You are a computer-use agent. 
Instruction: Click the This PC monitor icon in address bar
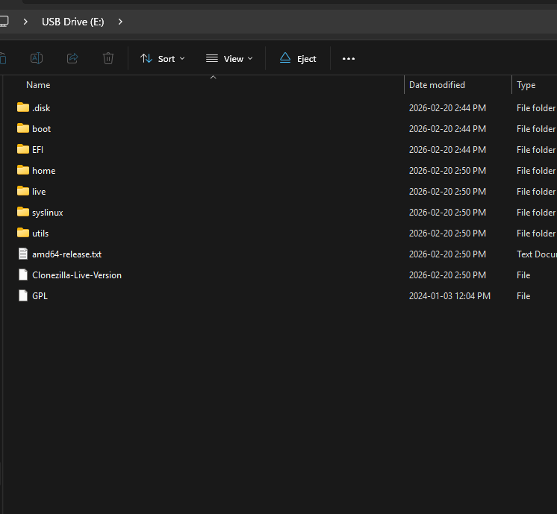4,22
